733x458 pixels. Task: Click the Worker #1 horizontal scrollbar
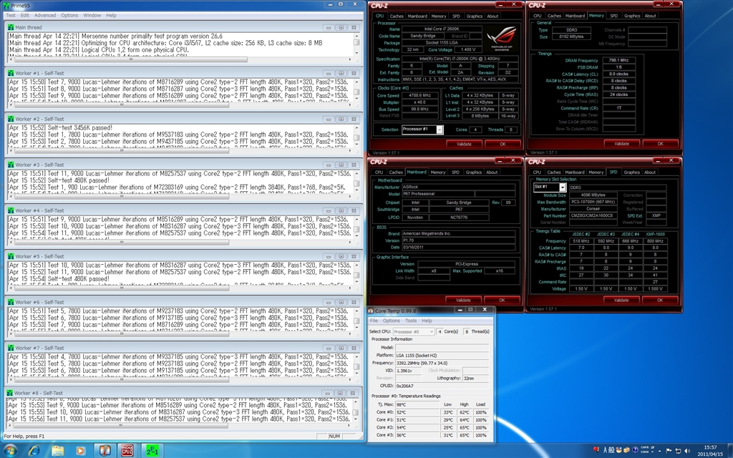pos(180,105)
